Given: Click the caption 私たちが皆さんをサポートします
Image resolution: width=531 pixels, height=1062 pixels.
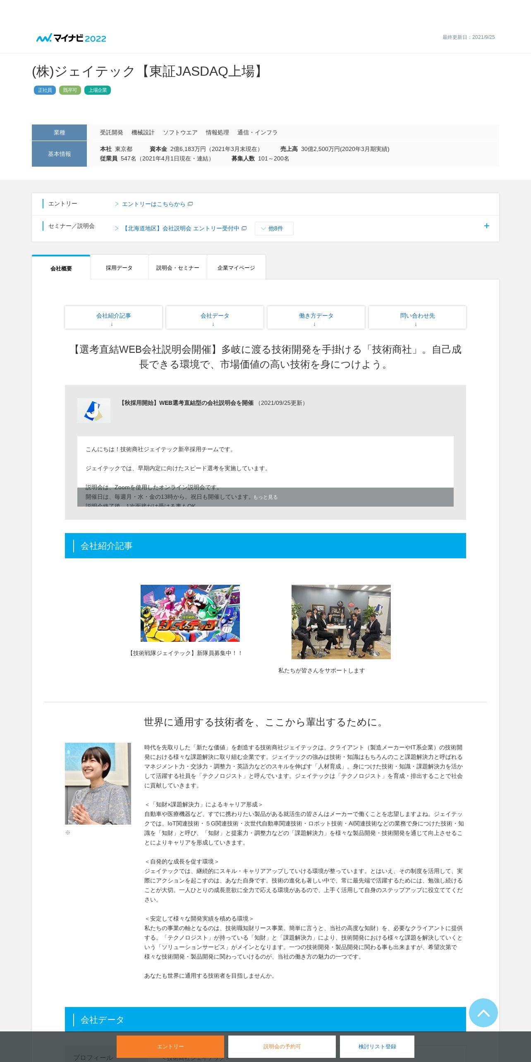Looking at the screenshot, I should [x=322, y=670].
